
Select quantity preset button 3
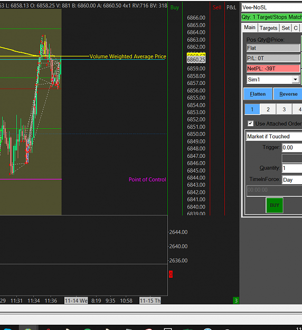284,109
